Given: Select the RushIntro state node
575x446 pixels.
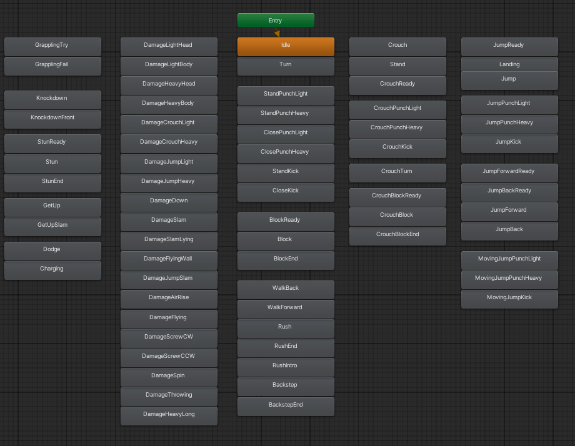Looking at the screenshot, I should click(286, 366).
